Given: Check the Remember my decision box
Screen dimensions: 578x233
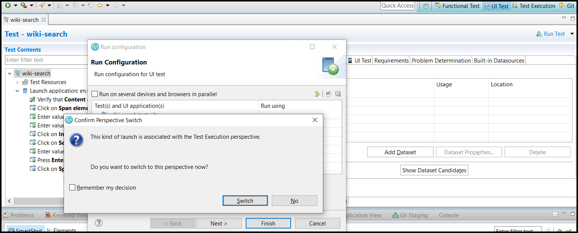Looking at the screenshot, I should (x=72, y=187).
